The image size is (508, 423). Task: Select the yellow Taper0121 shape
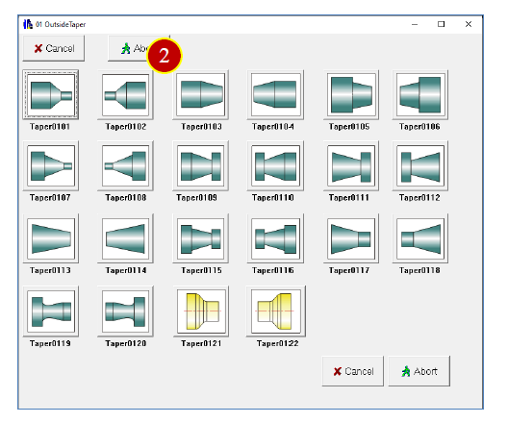[201, 311]
